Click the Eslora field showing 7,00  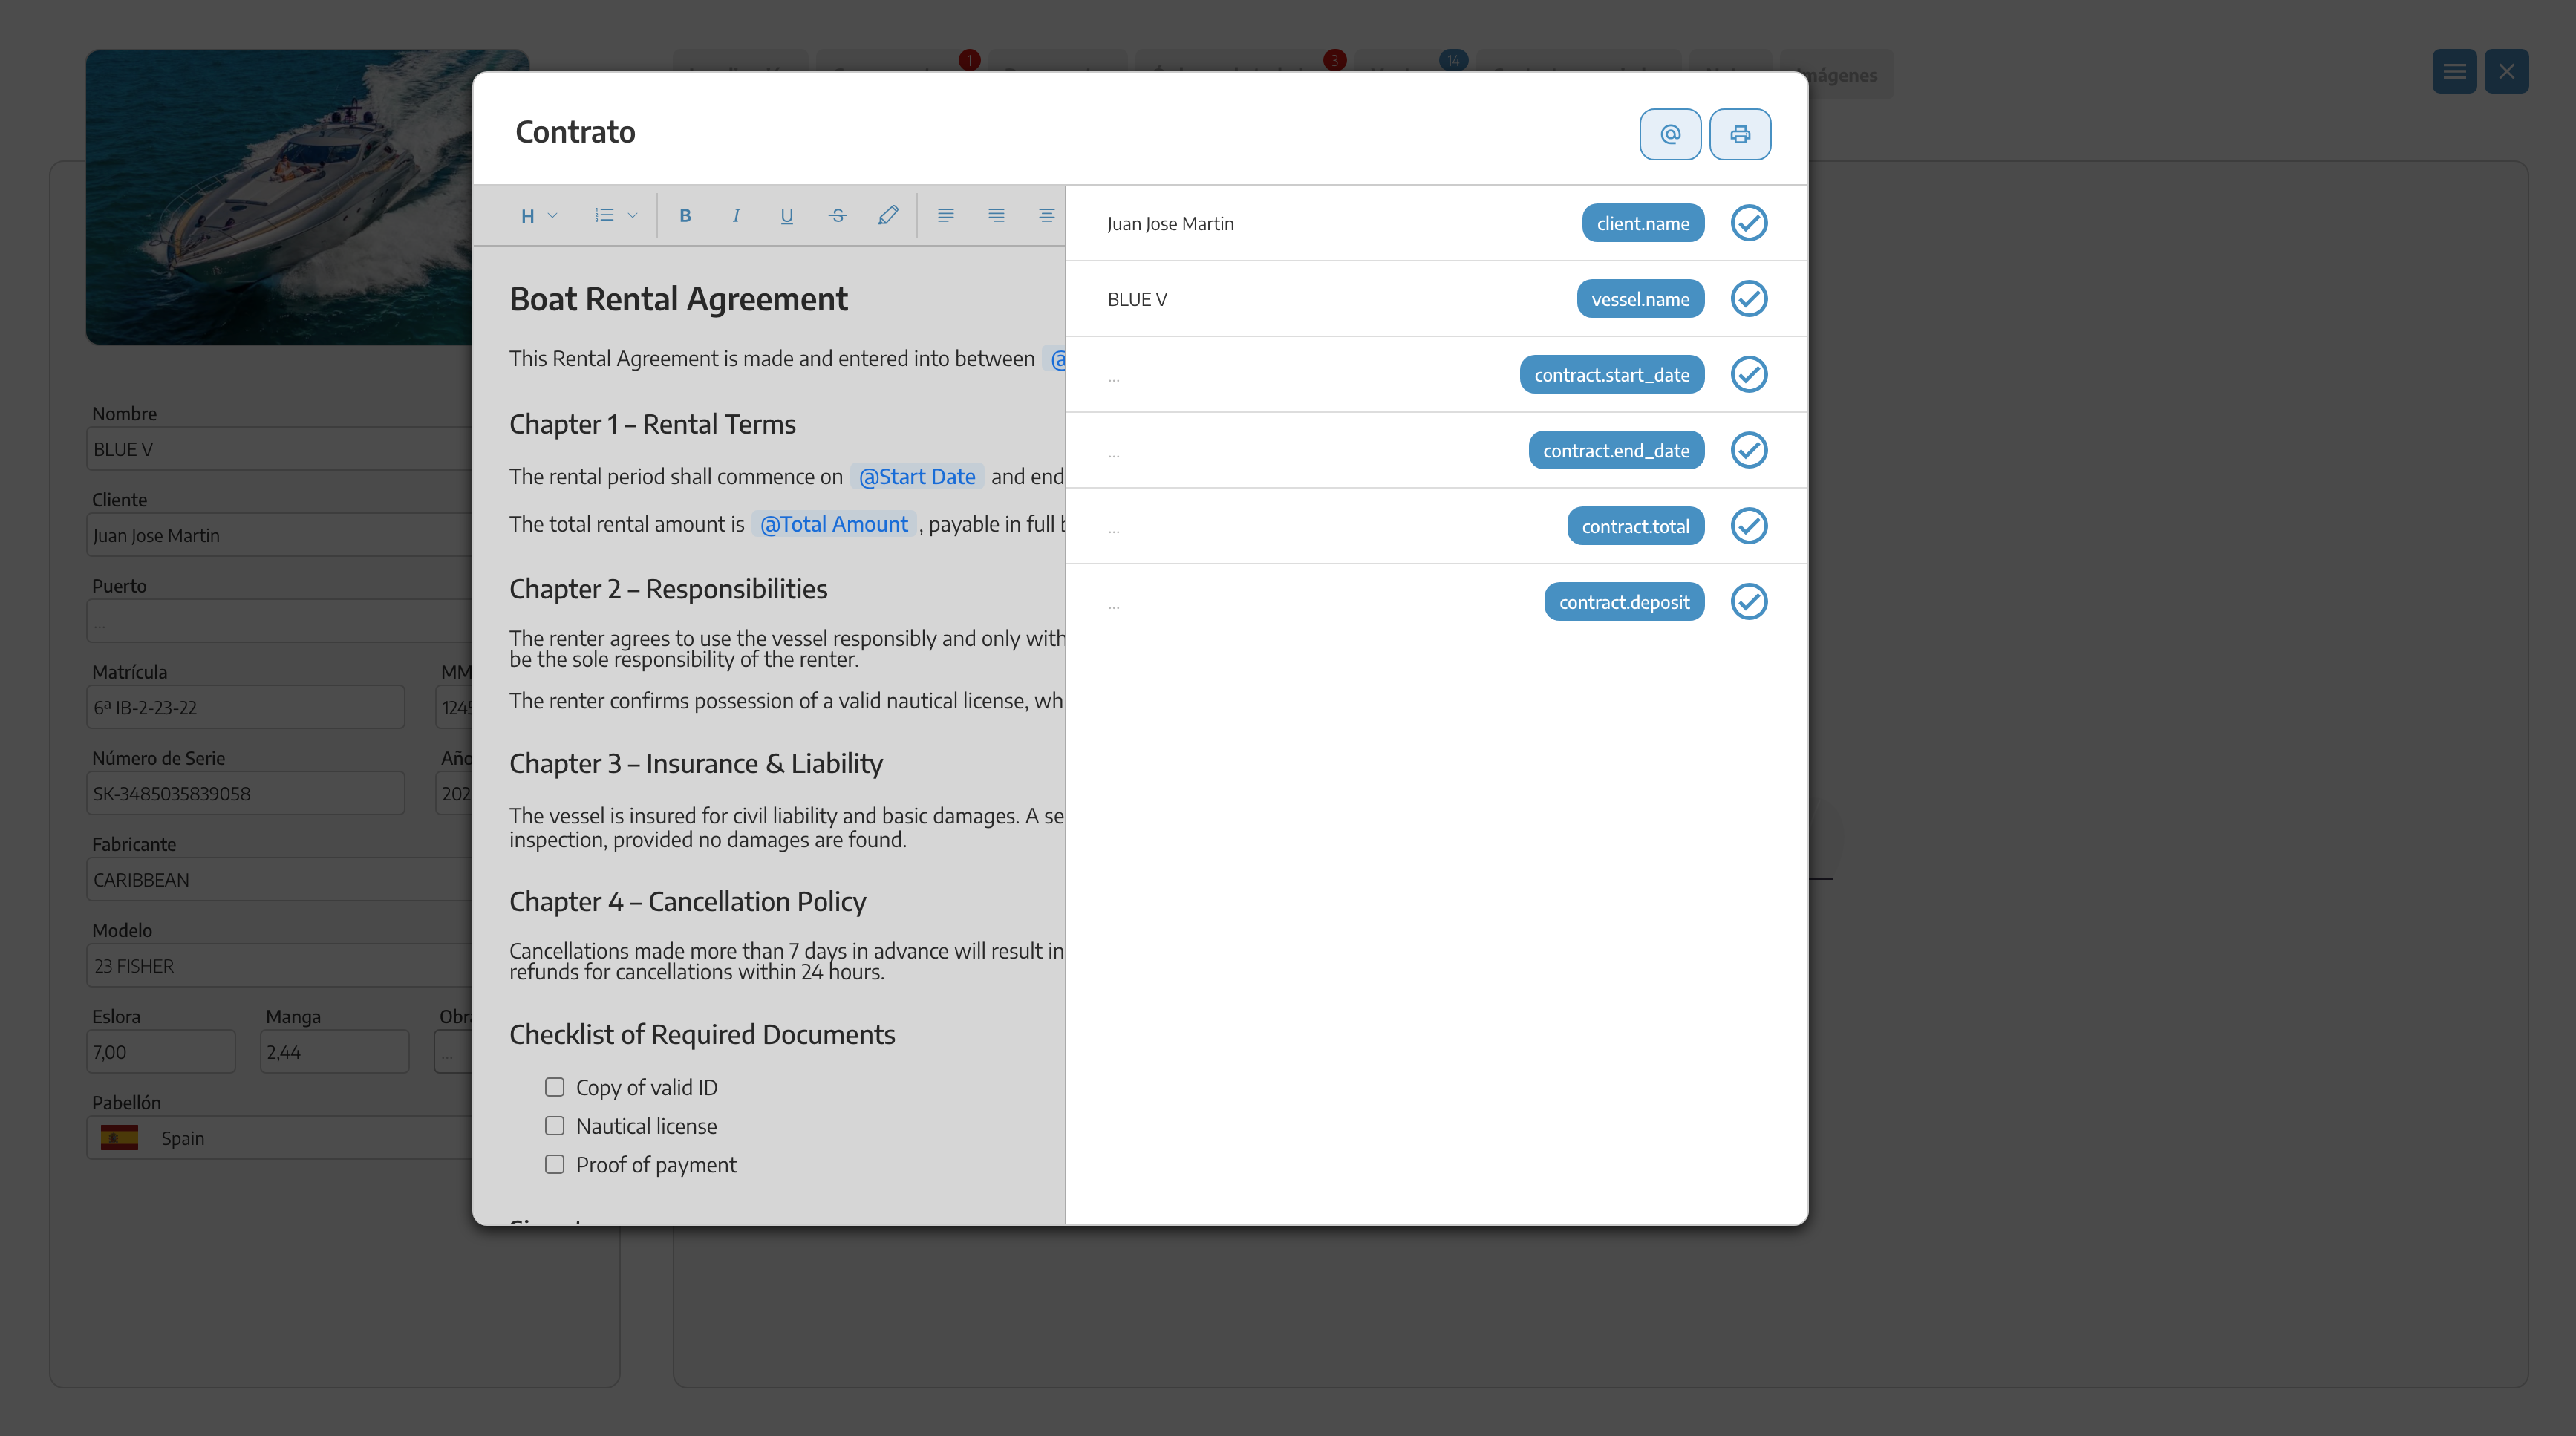(161, 1052)
